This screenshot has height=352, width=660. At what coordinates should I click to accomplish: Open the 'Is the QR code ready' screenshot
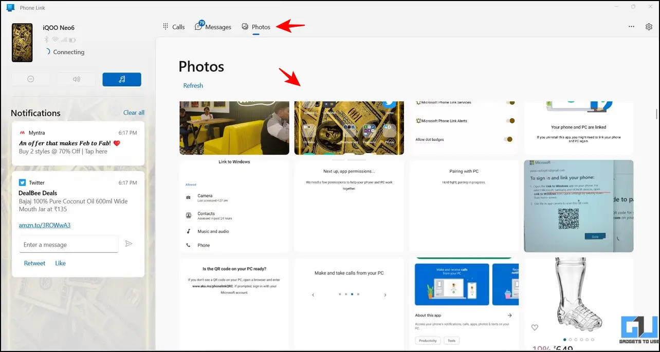[x=234, y=303]
